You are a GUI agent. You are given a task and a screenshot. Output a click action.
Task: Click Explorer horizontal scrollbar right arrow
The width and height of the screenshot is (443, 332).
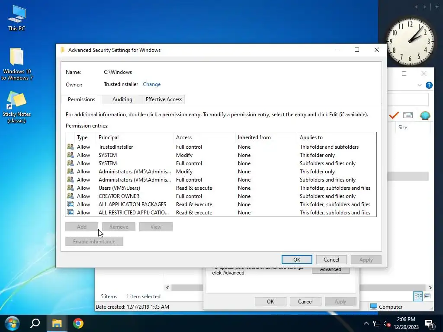pyautogui.click(x=430, y=287)
